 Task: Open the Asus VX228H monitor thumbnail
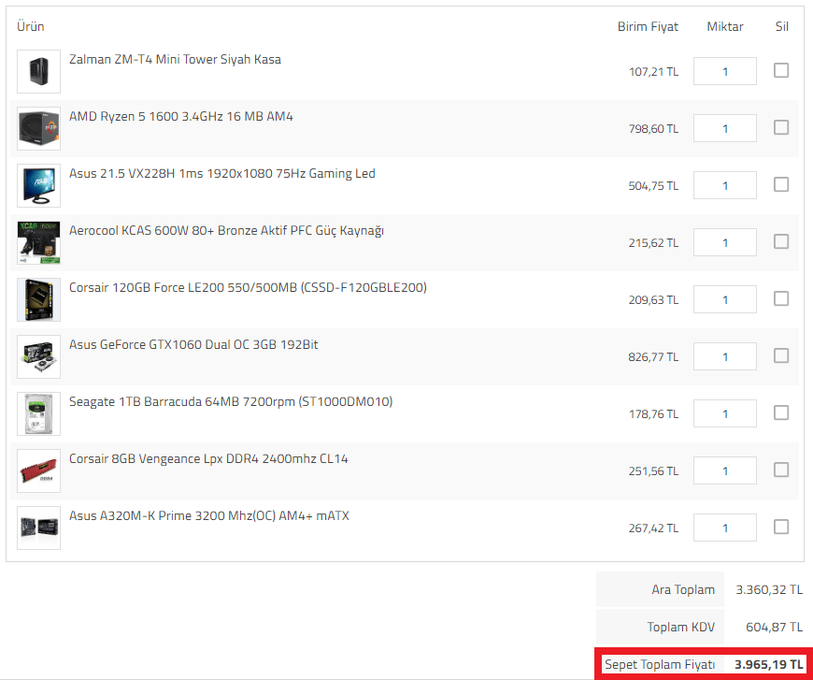click(x=38, y=186)
